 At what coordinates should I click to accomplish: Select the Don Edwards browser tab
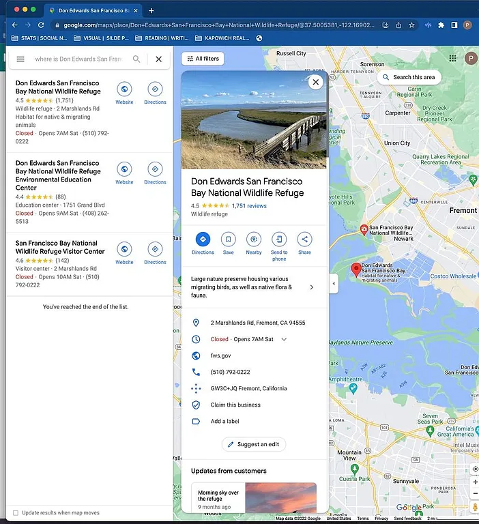(92, 10)
